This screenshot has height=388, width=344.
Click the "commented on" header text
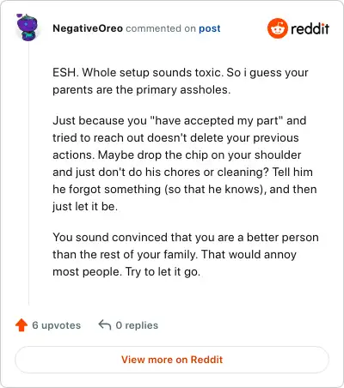tap(161, 28)
